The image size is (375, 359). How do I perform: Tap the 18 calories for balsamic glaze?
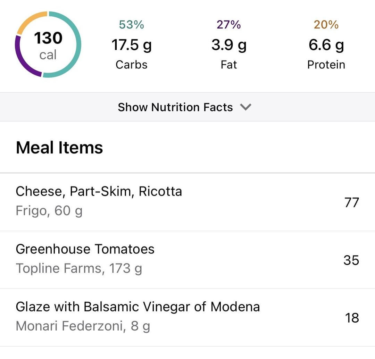tap(352, 318)
